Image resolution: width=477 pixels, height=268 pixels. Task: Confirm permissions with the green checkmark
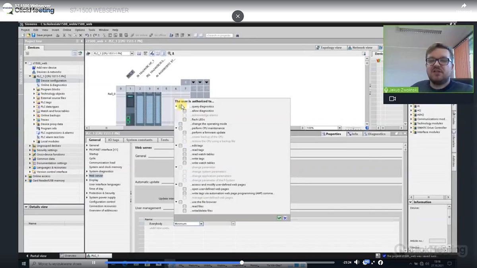point(279,218)
